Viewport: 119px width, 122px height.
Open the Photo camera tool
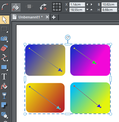(4, 39)
